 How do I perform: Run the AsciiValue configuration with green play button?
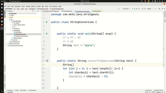(x=132, y=9)
